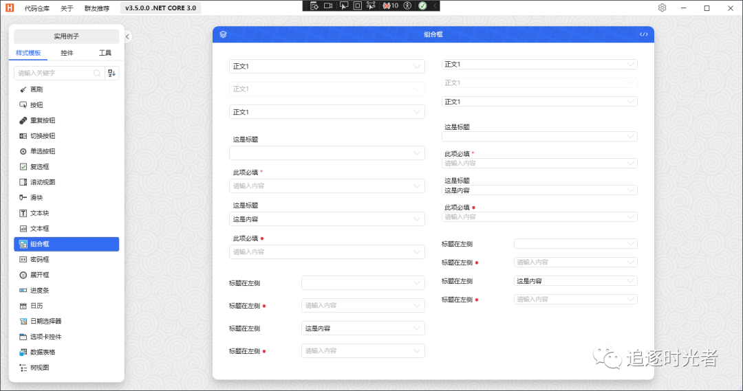This screenshot has width=743, height=391.
Task: Open the 代码仓库 code repository link
Action: 37,8
